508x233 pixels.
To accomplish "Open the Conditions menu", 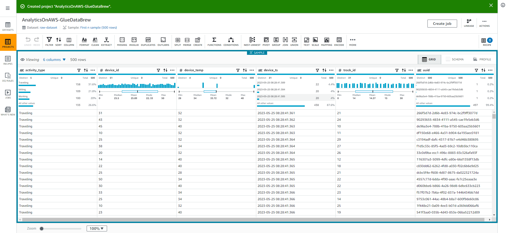I will (231, 42).
